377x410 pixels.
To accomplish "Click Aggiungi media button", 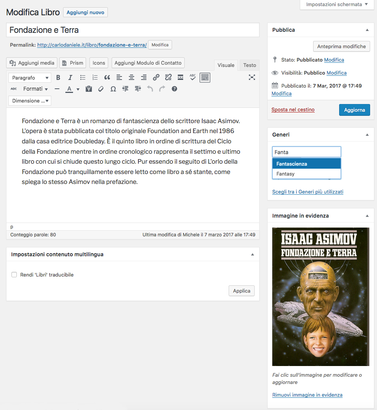I will [32, 63].
